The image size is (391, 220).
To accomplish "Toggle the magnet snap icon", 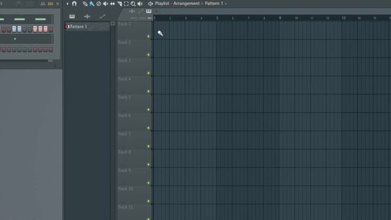I will point(75,4).
